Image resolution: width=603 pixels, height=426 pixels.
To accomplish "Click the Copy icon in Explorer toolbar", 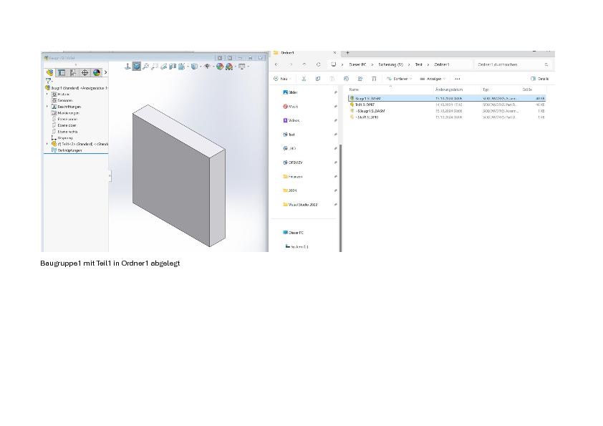I will click(318, 79).
